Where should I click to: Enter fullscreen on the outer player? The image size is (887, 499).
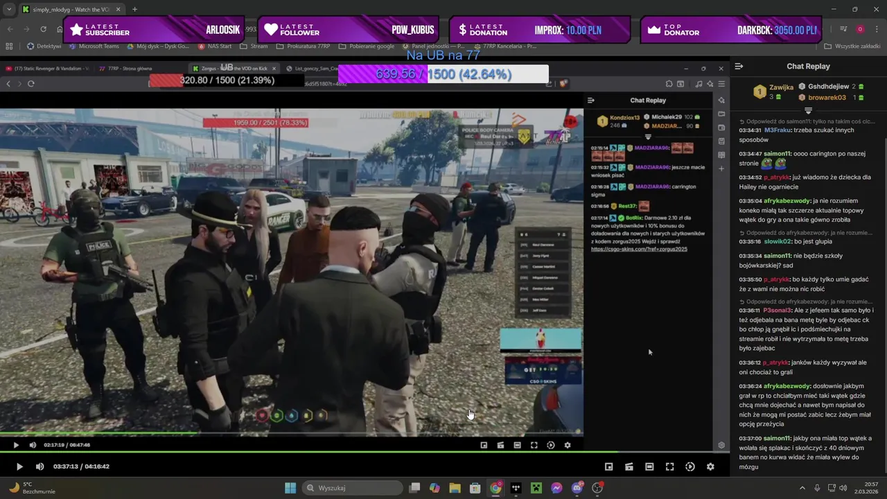click(x=669, y=466)
